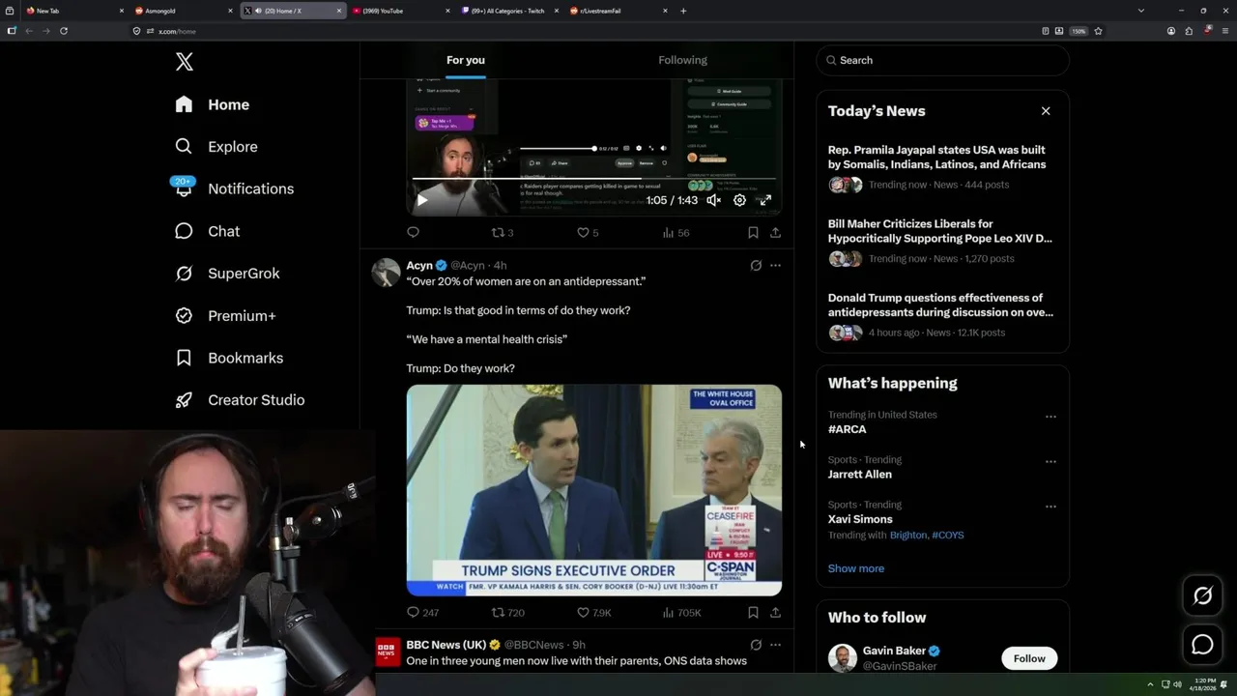
Task: Reply to the top video post
Action: click(x=413, y=232)
